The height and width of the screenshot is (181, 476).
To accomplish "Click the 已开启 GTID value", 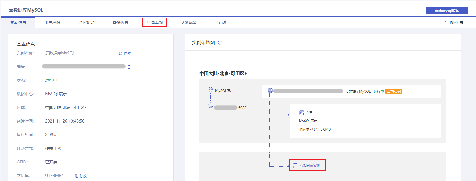I will coord(51,162).
